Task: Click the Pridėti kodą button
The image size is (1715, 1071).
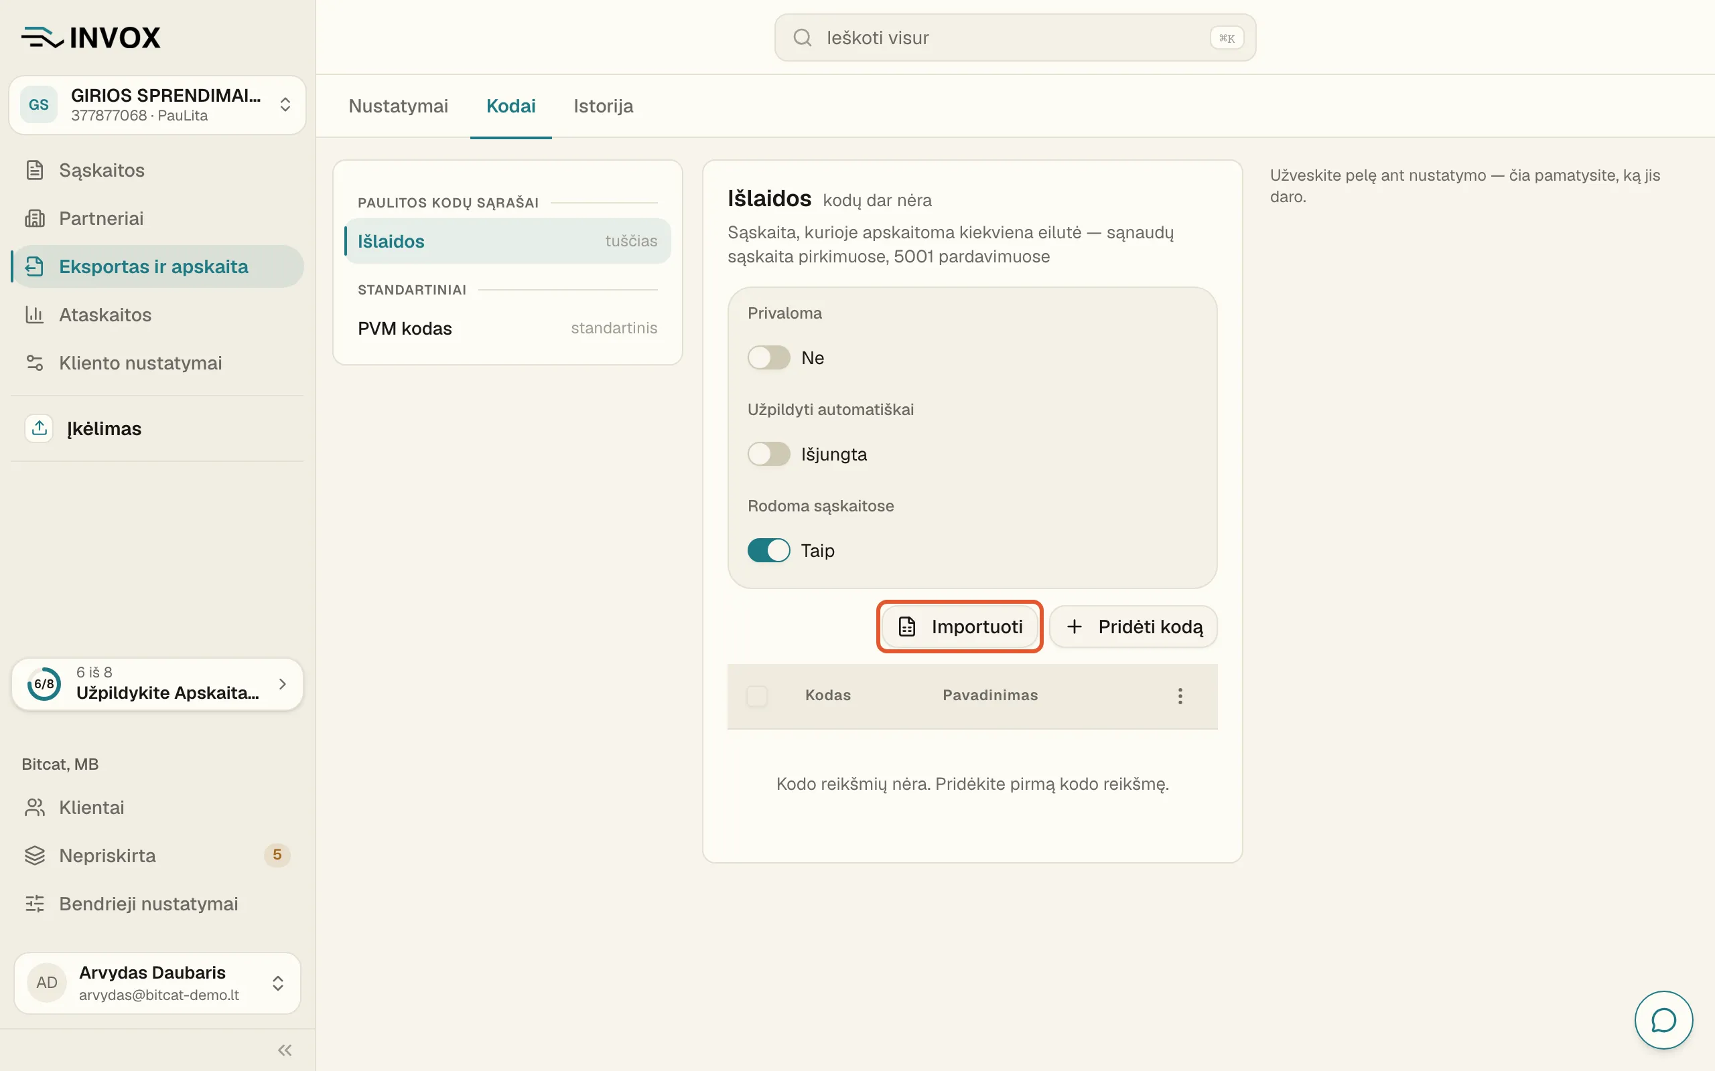Action: point(1134,626)
